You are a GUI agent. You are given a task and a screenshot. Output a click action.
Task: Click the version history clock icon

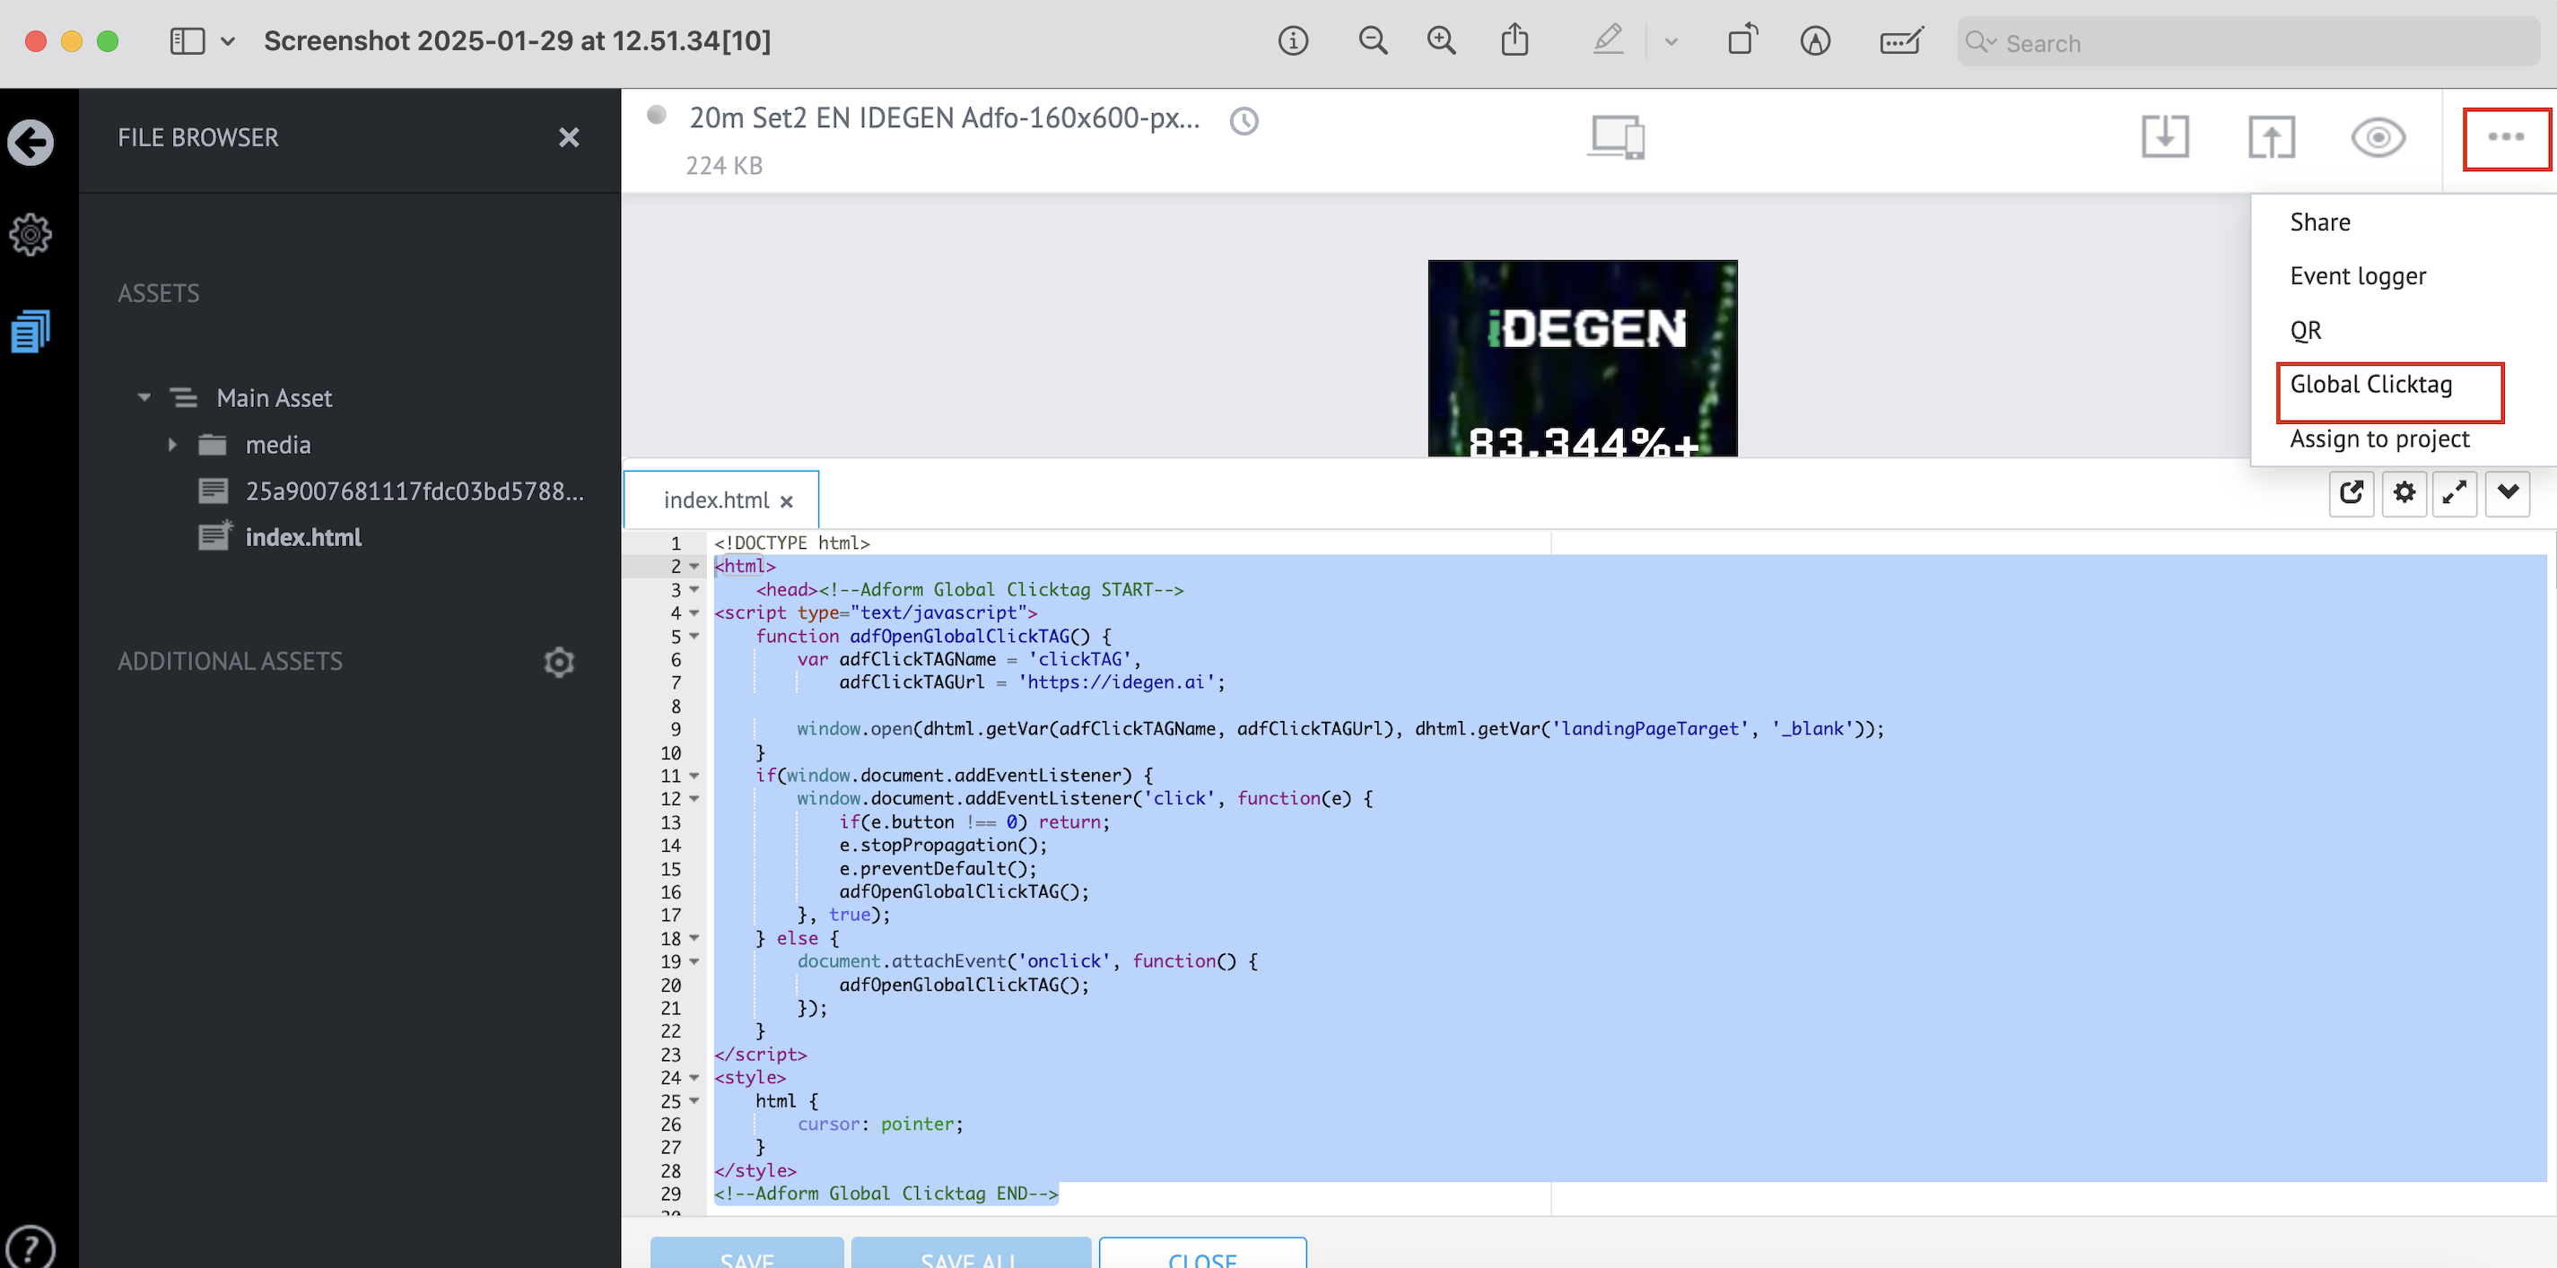tap(1244, 121)
